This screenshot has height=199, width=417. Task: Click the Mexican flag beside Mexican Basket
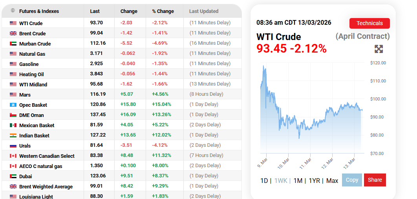click(x=13, y=125)
